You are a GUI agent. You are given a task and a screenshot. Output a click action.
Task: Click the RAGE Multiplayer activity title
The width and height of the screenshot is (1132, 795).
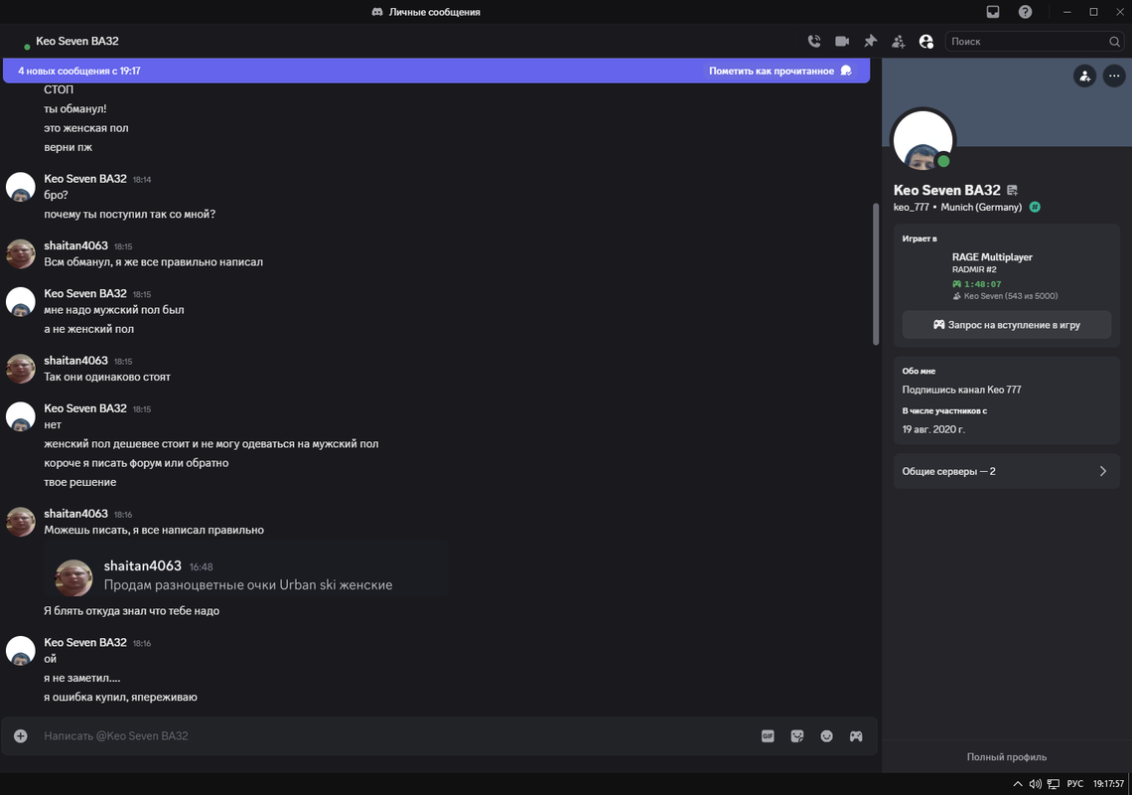(992, 256)
